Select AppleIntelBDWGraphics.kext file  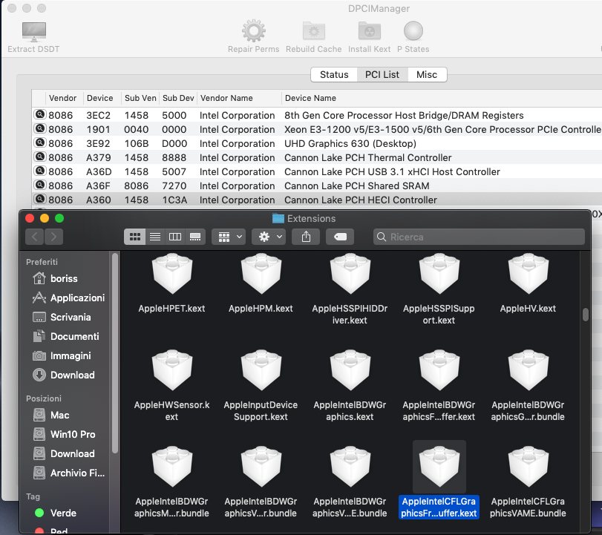tap(350, 386)
